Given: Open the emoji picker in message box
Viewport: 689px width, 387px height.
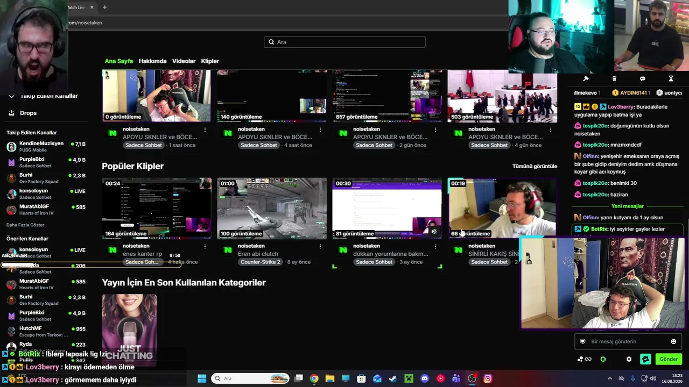Looking at the screenshot, I should click(x=673, y=341).
